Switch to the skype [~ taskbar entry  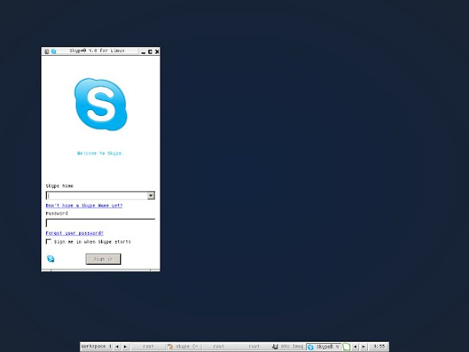coord(183,347)
